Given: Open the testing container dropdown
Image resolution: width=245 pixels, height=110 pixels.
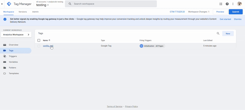Looking at the screenshot, I should pyautogui.click(x=43, y=5).
